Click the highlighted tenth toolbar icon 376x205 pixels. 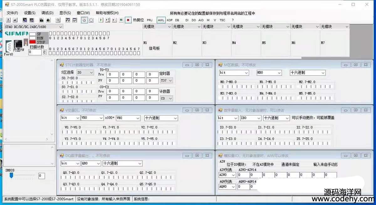(84, 20)
